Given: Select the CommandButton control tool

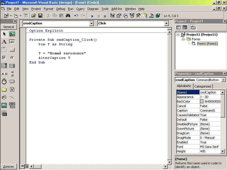Looking at the screenshot, I should click(12, 50).
